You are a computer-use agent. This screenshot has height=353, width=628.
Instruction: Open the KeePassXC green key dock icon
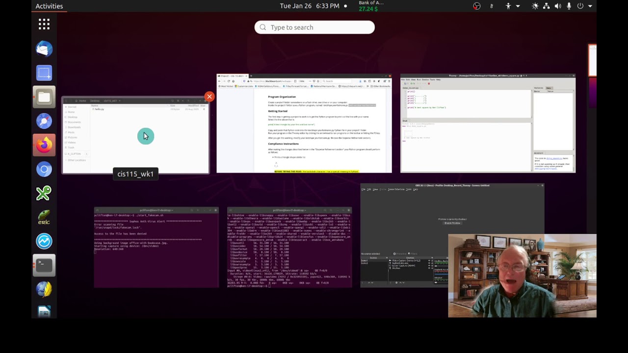click(x=44, y=193)
